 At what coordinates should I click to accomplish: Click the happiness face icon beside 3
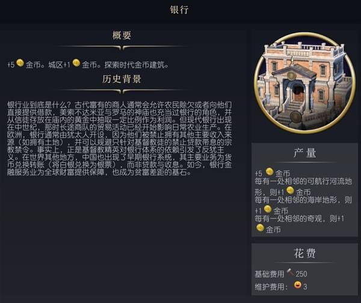click(297, 285)
